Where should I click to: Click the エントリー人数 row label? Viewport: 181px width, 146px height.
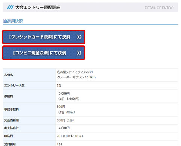point(14,86)
